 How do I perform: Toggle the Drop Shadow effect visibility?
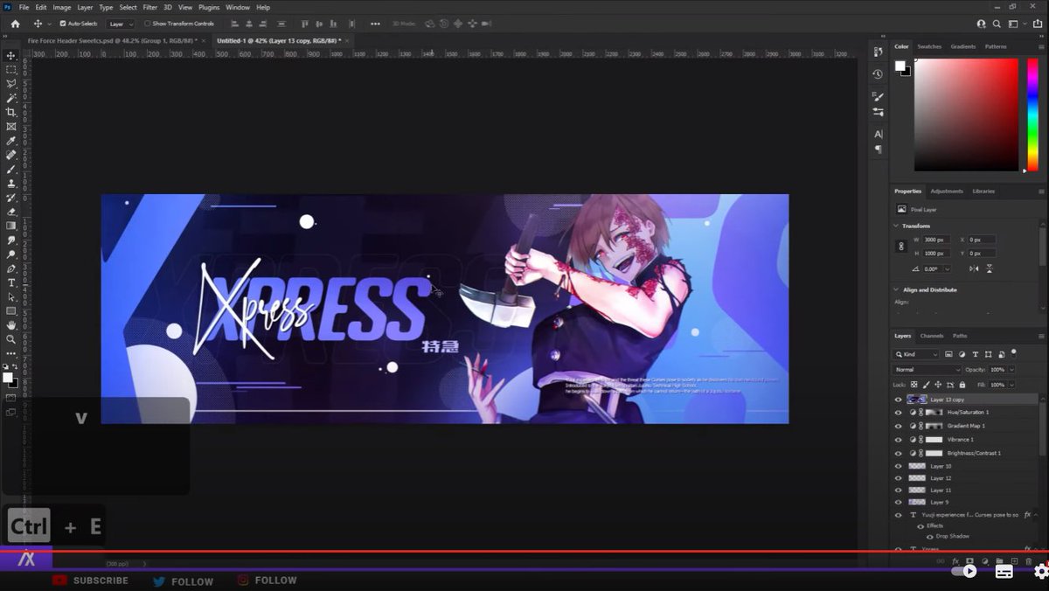click(x=931, y=536)
